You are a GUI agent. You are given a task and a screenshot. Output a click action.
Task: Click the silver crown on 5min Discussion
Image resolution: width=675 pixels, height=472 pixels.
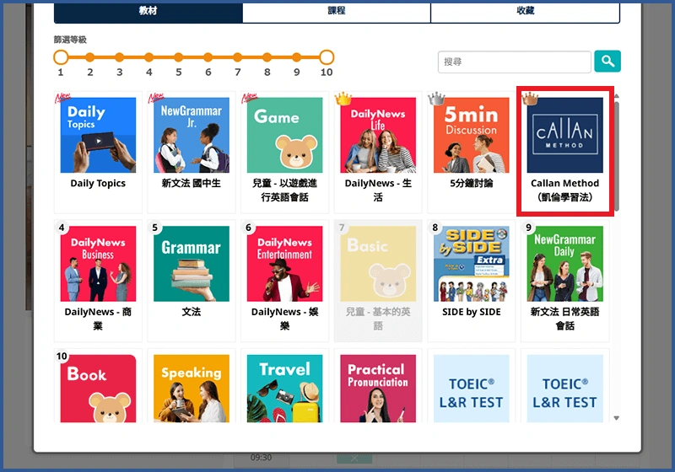tap(436, 99)
